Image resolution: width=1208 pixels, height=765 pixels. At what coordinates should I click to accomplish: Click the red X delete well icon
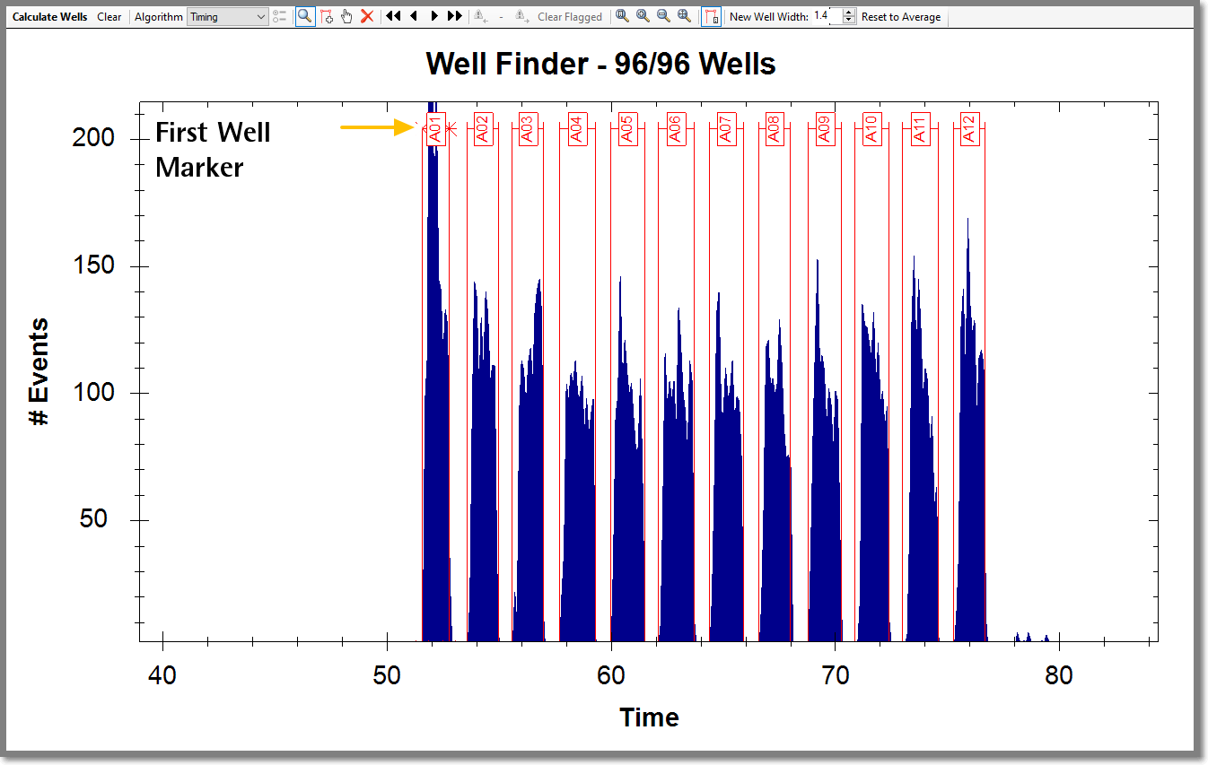[365, 15]
